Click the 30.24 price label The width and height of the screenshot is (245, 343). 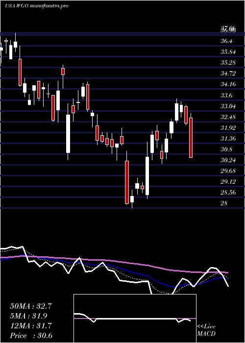tap(228, 160)
